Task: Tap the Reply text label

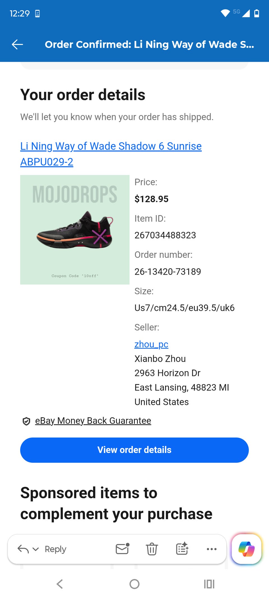Action: [x=55, y=549]
